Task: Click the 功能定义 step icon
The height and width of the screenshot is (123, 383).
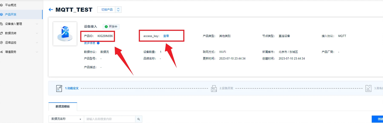Action: coord(59,88)
